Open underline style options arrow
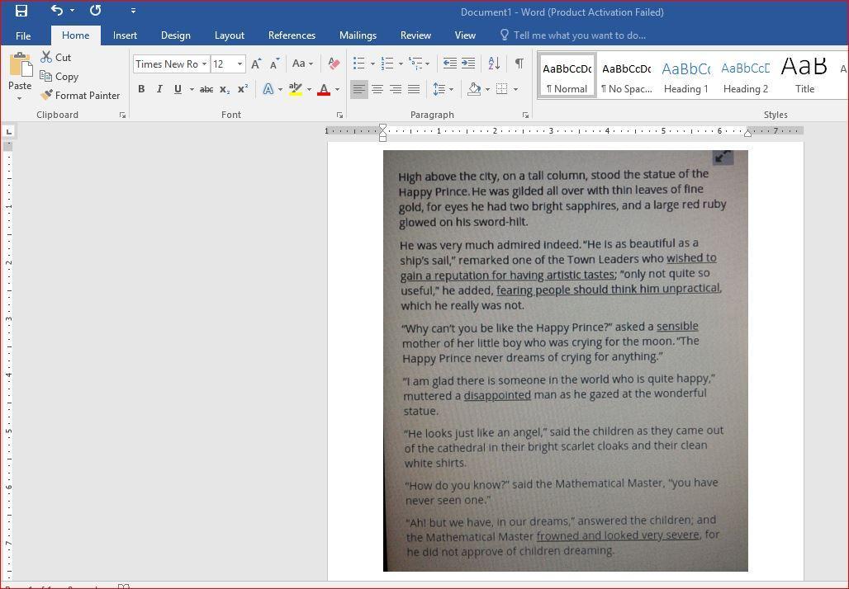The image size is (849, 589). point(192,89)
